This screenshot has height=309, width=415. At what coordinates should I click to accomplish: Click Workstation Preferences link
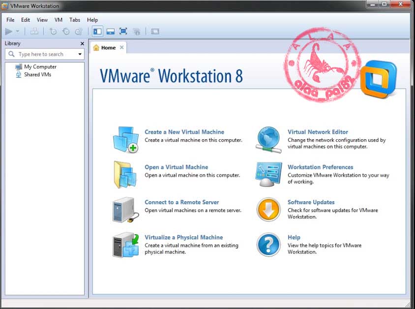pos(321,167)
